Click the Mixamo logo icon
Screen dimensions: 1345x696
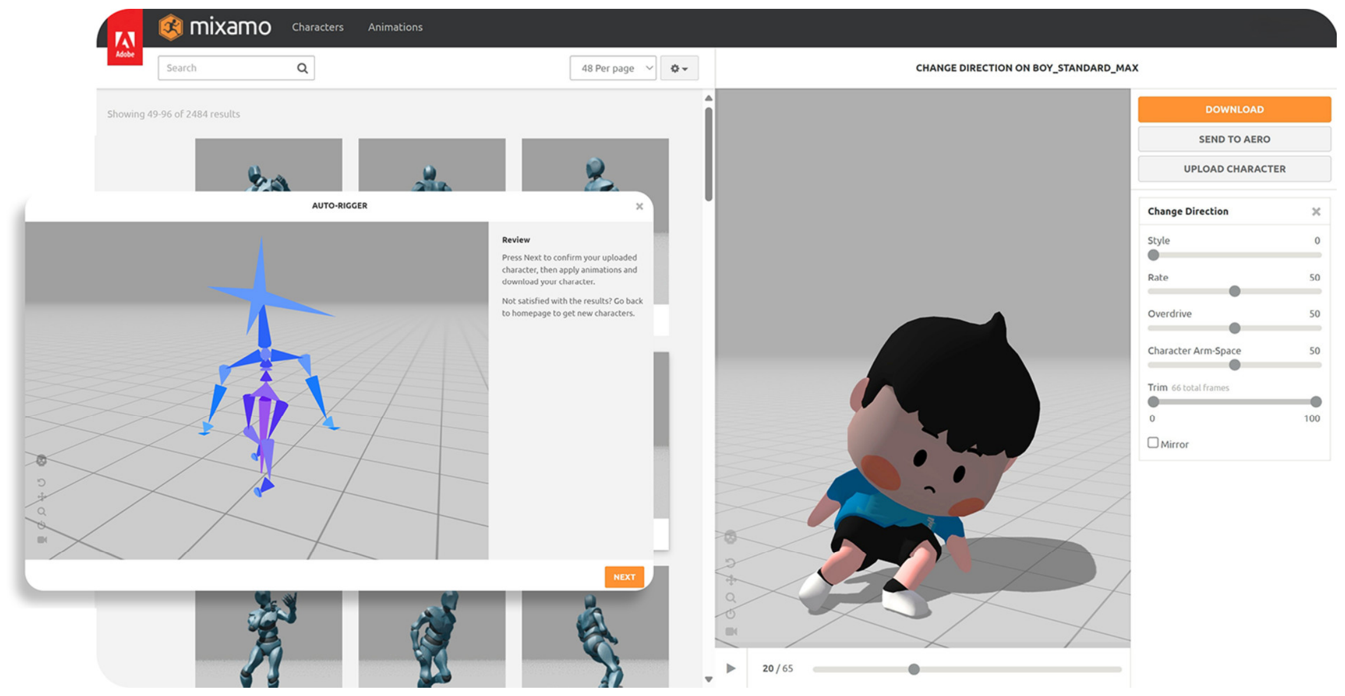(170, 27)
